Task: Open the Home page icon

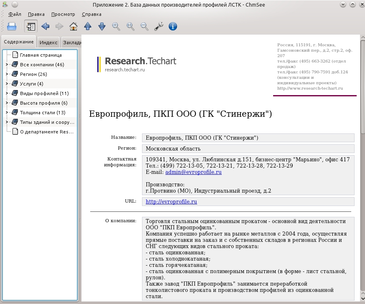Action: pyautogui.click(x=74, y=26)
